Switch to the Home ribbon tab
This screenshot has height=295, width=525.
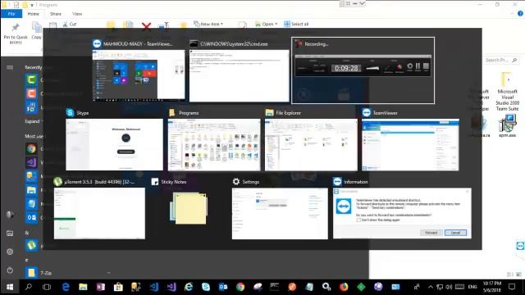point(33,14)
